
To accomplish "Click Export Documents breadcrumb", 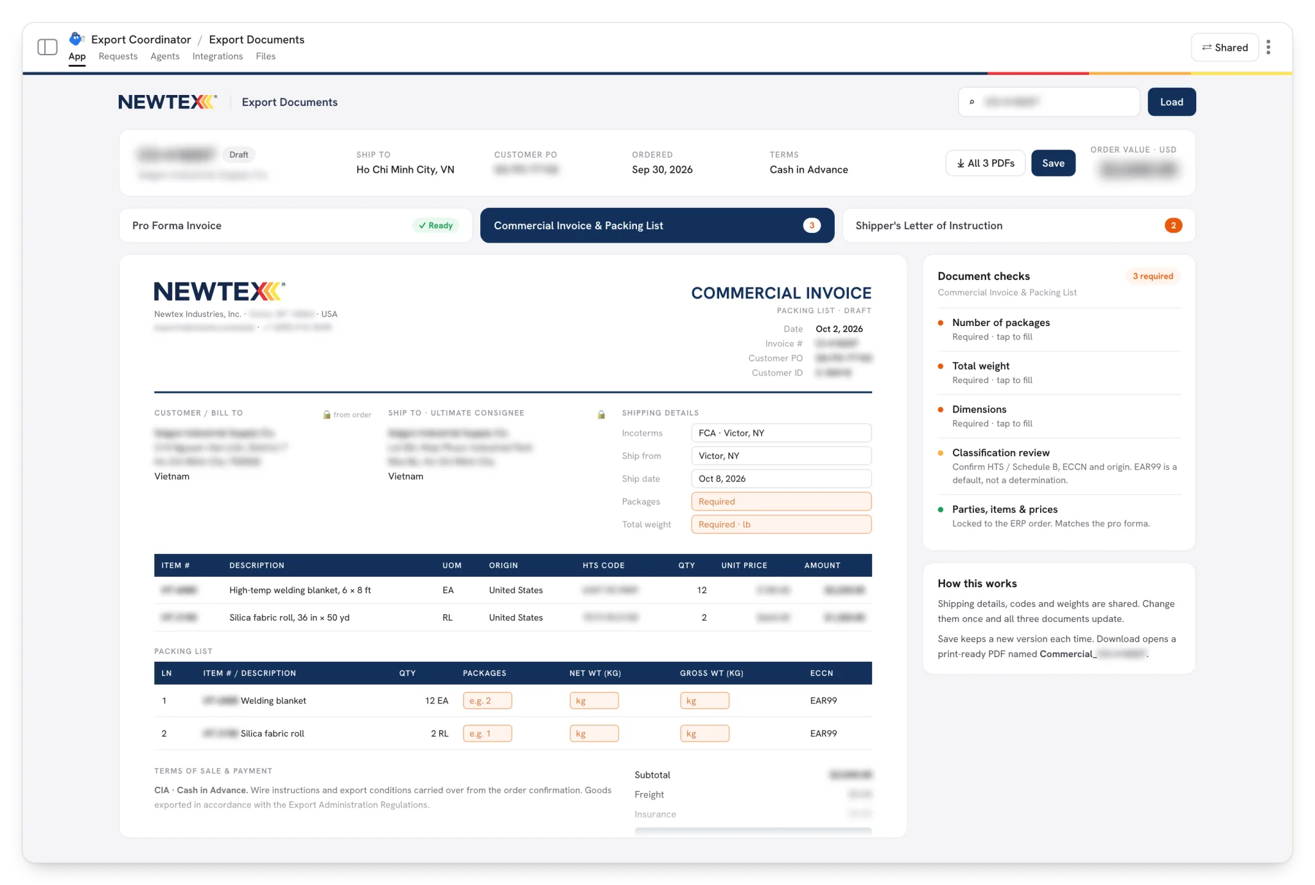I will [x=257, y=40].
